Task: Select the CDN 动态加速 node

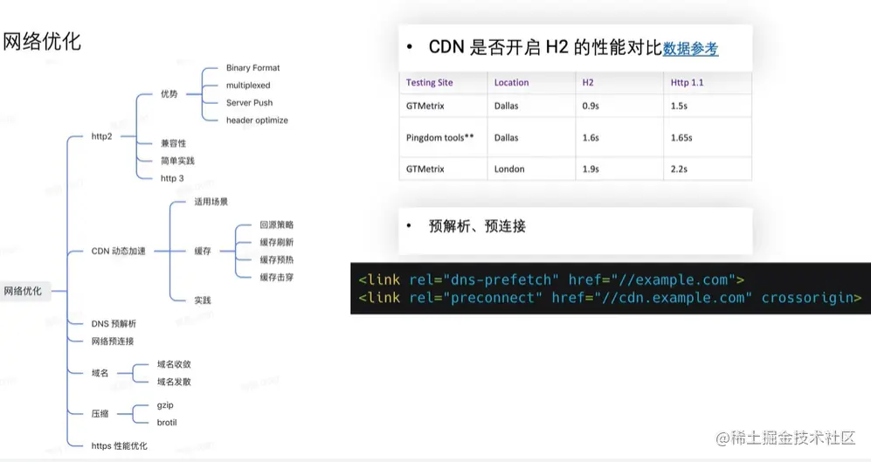Action: [x=118, y=251]
